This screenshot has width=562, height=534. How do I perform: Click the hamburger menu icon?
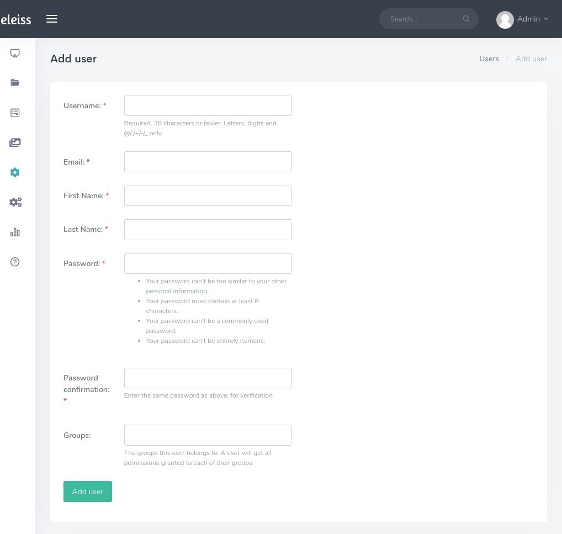click(x=51, y=19)
